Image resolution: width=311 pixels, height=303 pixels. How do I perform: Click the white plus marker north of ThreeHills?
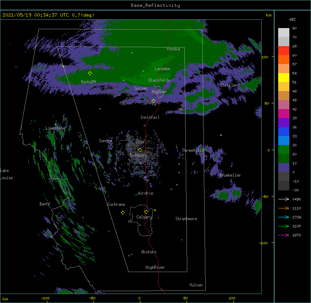click(221, 135)
